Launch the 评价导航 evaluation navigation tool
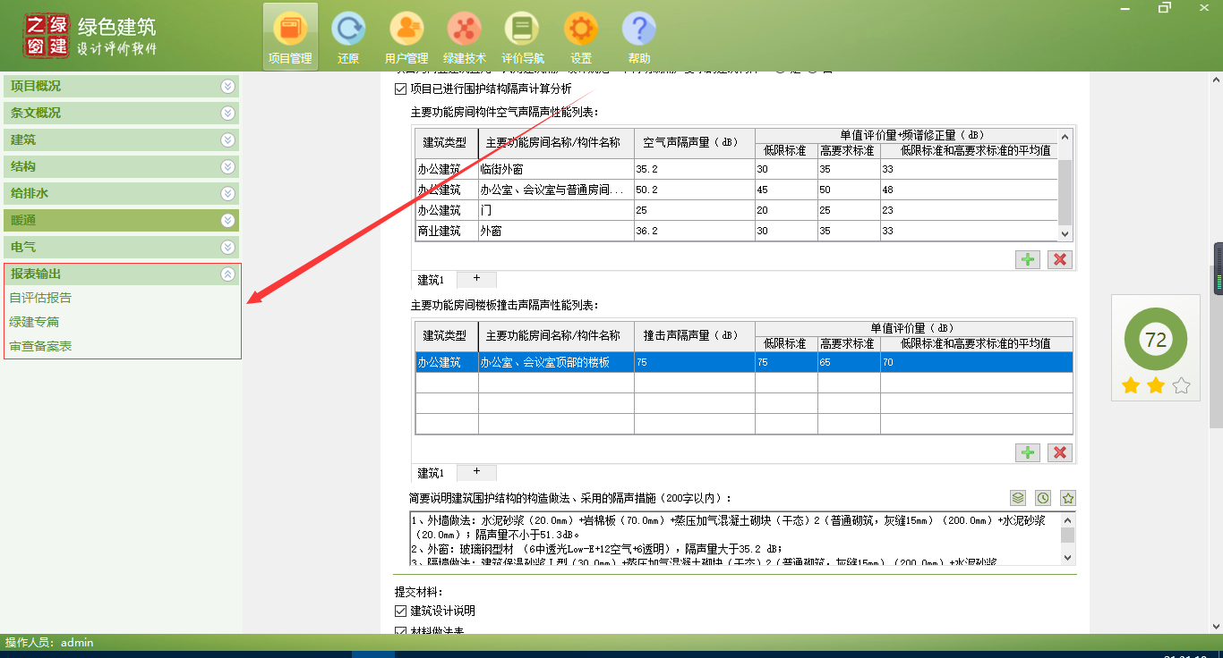 pos(522,30)
